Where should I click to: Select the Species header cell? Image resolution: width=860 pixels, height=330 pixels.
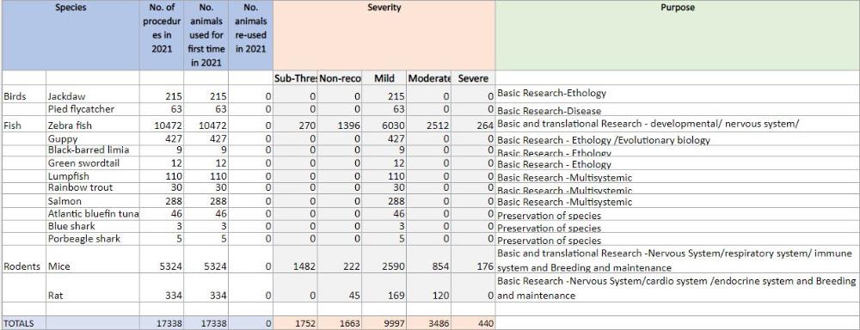[x=71, y=35]
